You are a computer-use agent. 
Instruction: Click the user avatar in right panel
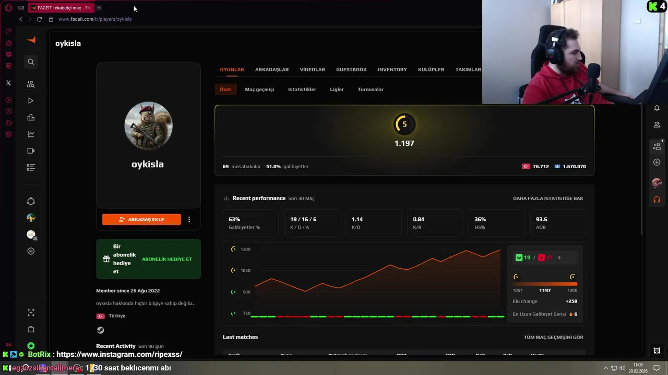click(x=657, y=183)
